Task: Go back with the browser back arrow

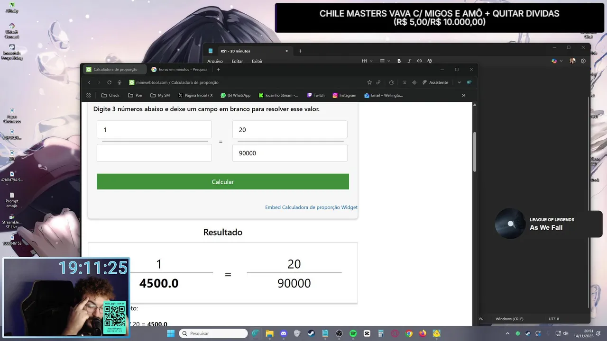Action: pyautogui.click(x=89, y=82)
